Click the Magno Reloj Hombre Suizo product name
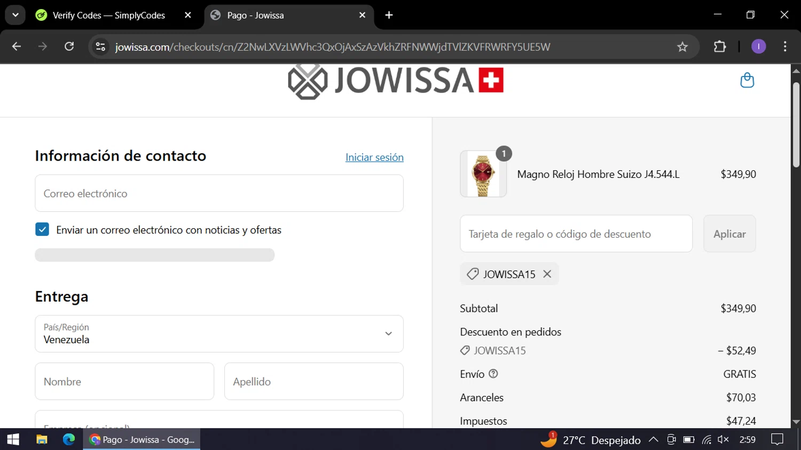The height and width of the screenshot is (450, 801). [598, 174]
